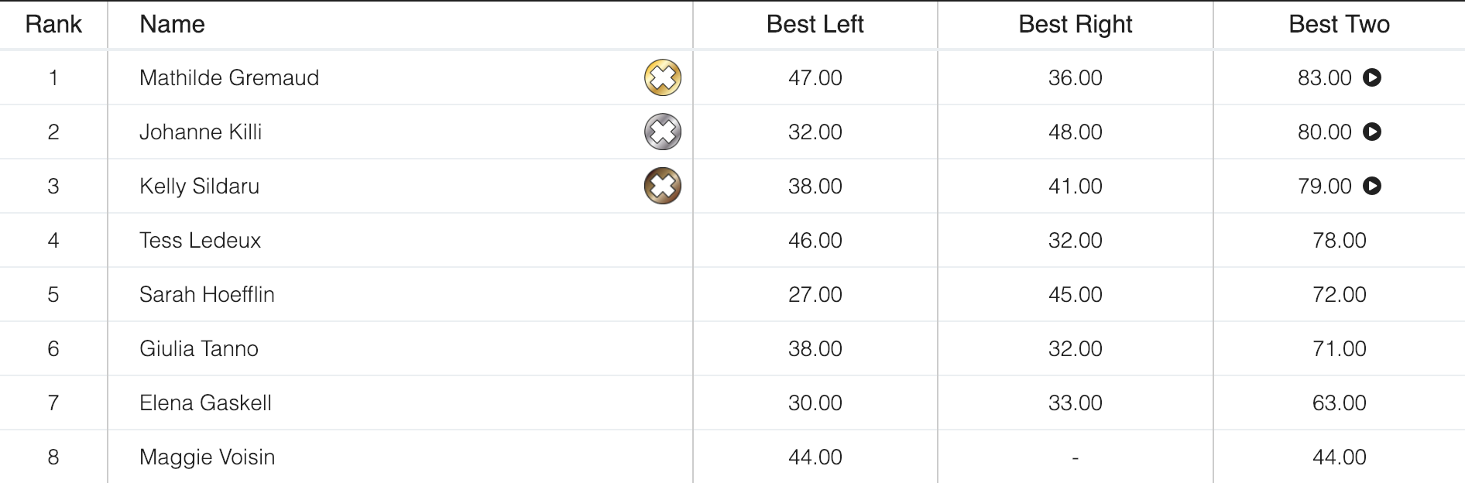This screenshot has width=1465, height=483.
Task: Select Maggie Voisin's row
Action: [206, 457]
